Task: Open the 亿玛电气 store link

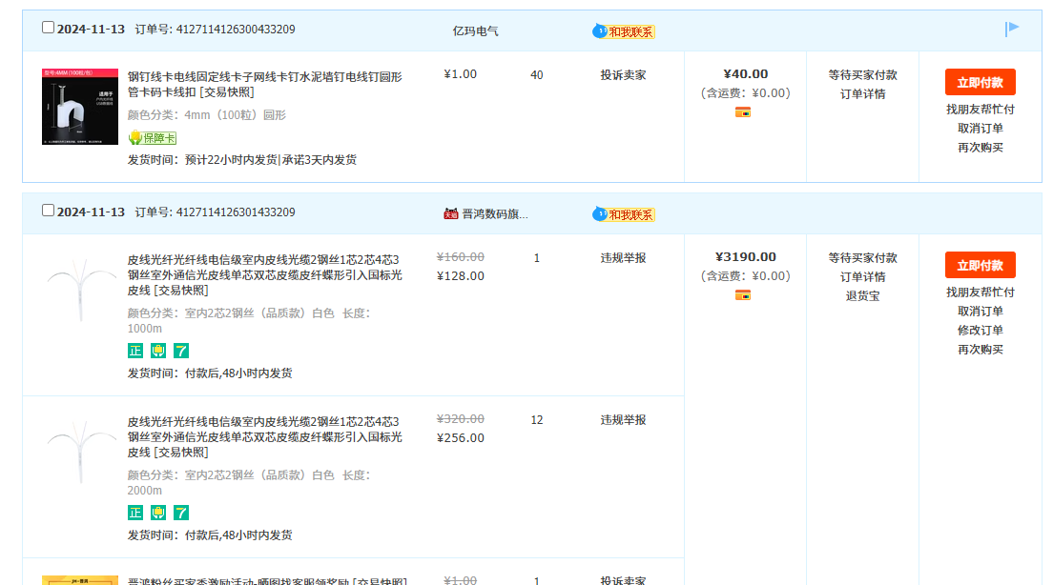Action: pyautogui.click(x=475, y=30)
